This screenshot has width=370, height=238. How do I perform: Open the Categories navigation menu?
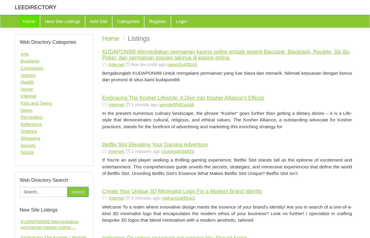128,21
